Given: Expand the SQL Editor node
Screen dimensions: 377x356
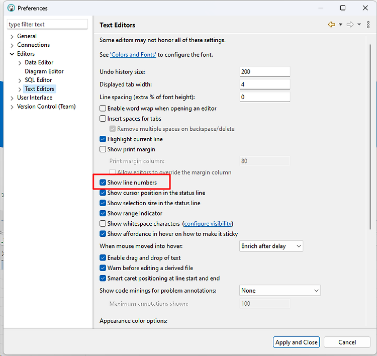Looking at the screenshot, I should point(20,80).
